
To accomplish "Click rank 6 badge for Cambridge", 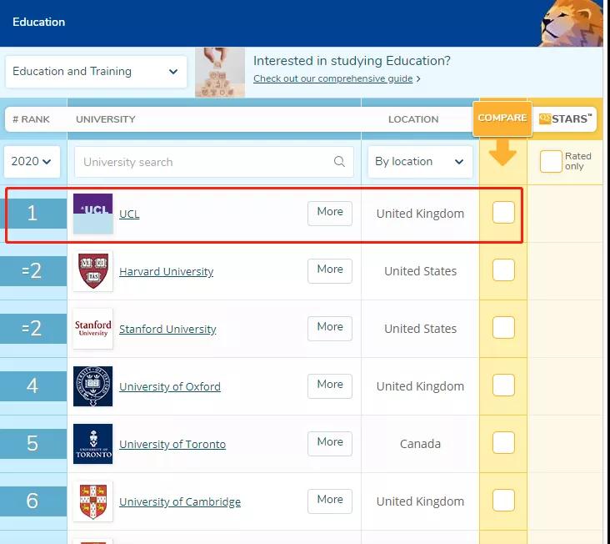I will (x=33, y=501).
